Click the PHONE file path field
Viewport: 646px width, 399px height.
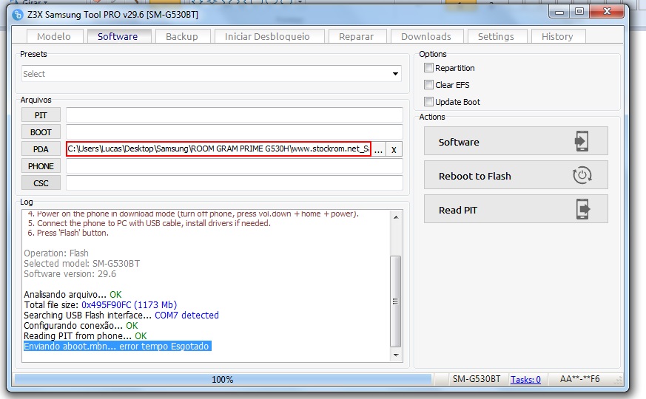(x=235, y=166)
